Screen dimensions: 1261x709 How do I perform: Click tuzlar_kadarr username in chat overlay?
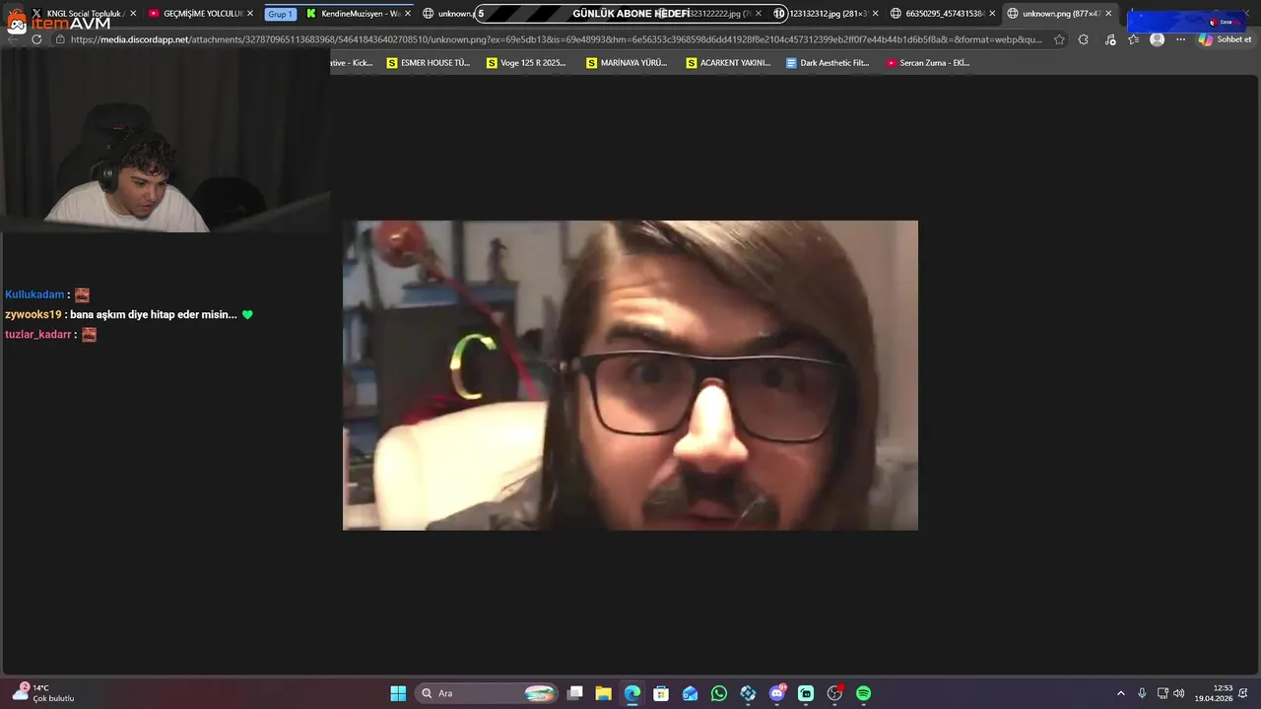(38, 334)
